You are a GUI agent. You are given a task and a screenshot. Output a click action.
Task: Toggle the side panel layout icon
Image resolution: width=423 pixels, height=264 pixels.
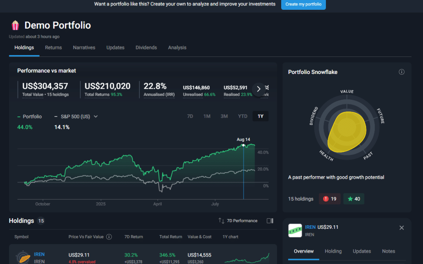(x=270, y=221)
